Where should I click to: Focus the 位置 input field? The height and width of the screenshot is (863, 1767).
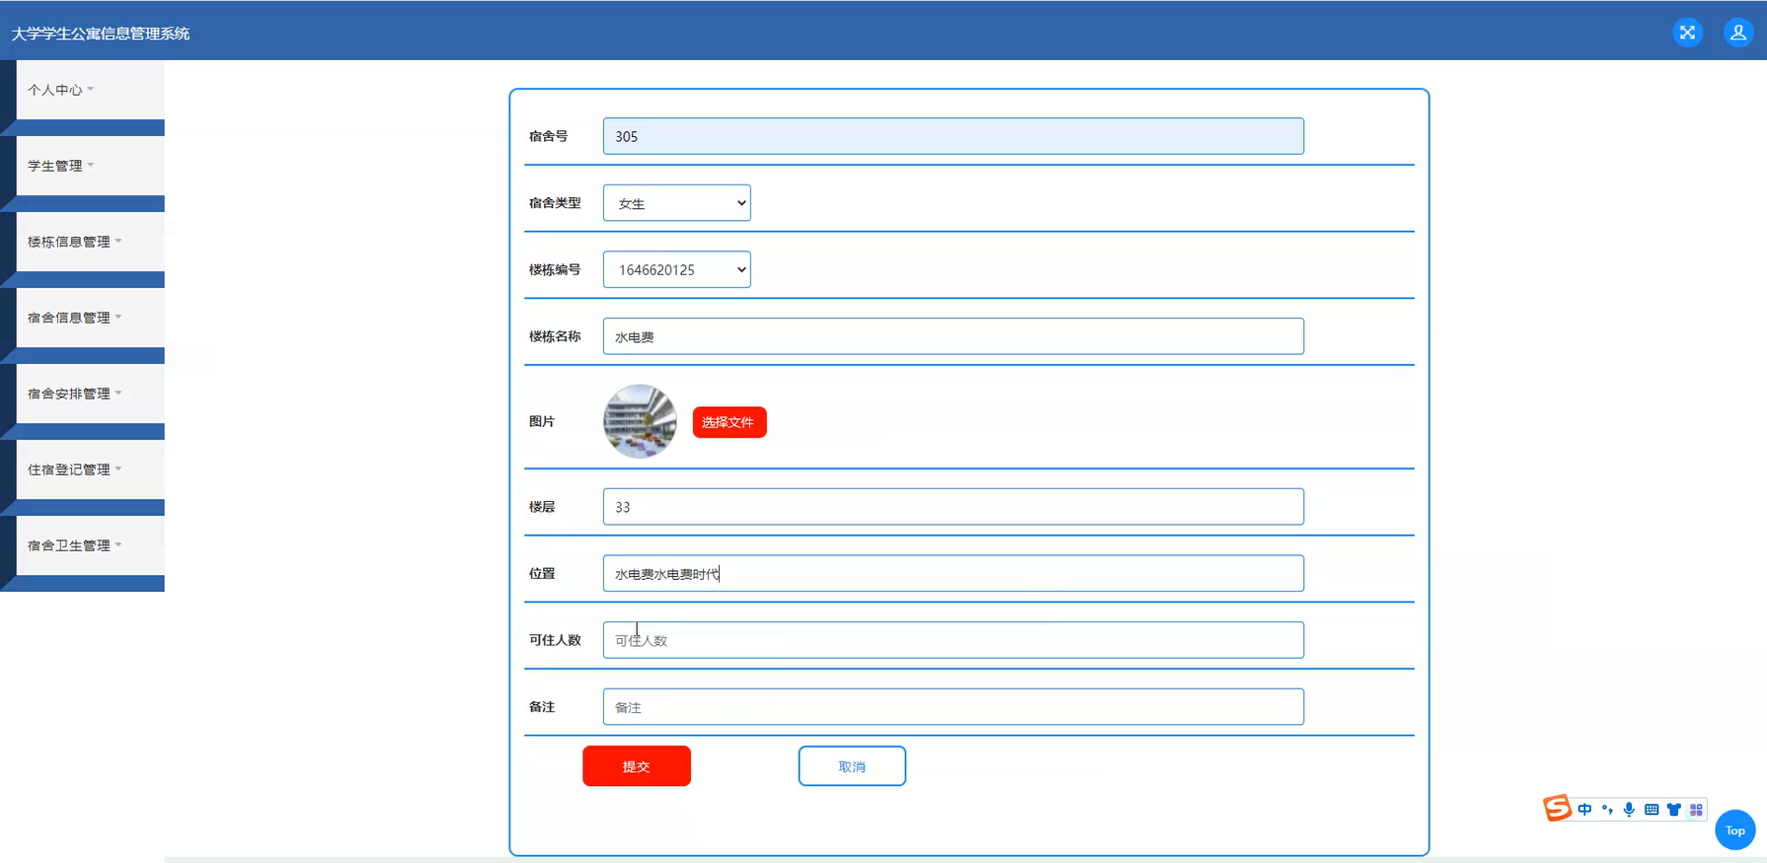click(x=953, y=573)
